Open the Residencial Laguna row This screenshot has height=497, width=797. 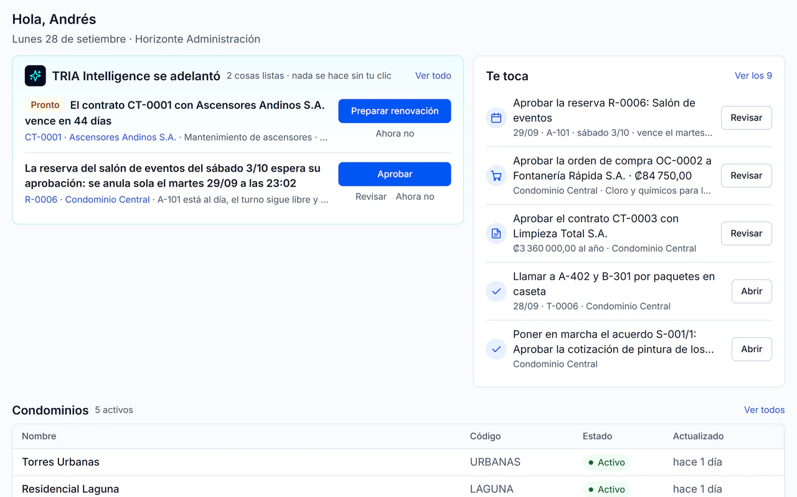coord(398,488)
